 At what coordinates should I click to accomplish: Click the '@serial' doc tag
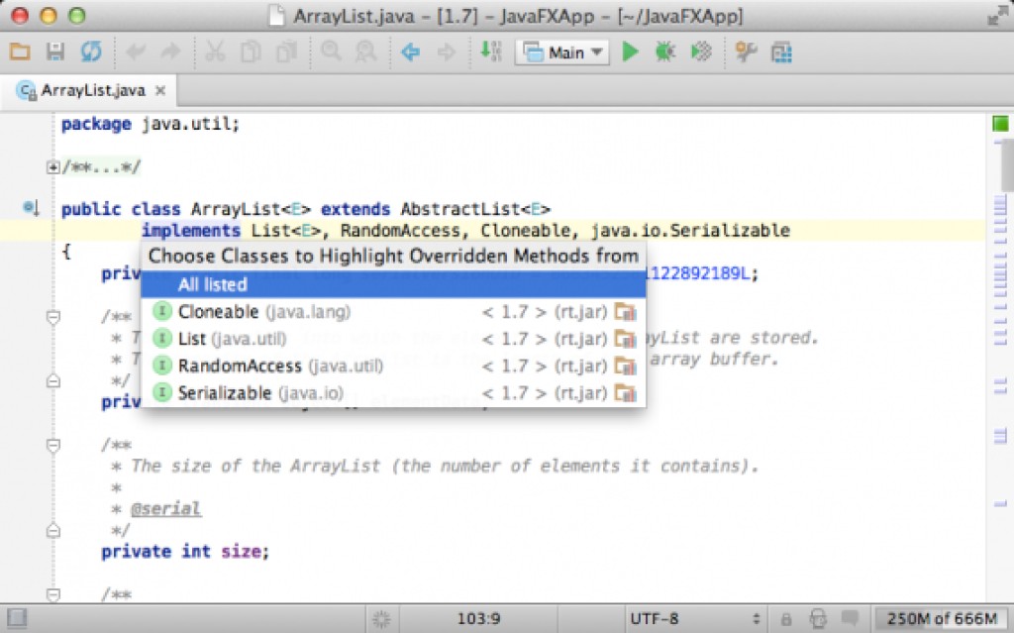tap(166, 509)
